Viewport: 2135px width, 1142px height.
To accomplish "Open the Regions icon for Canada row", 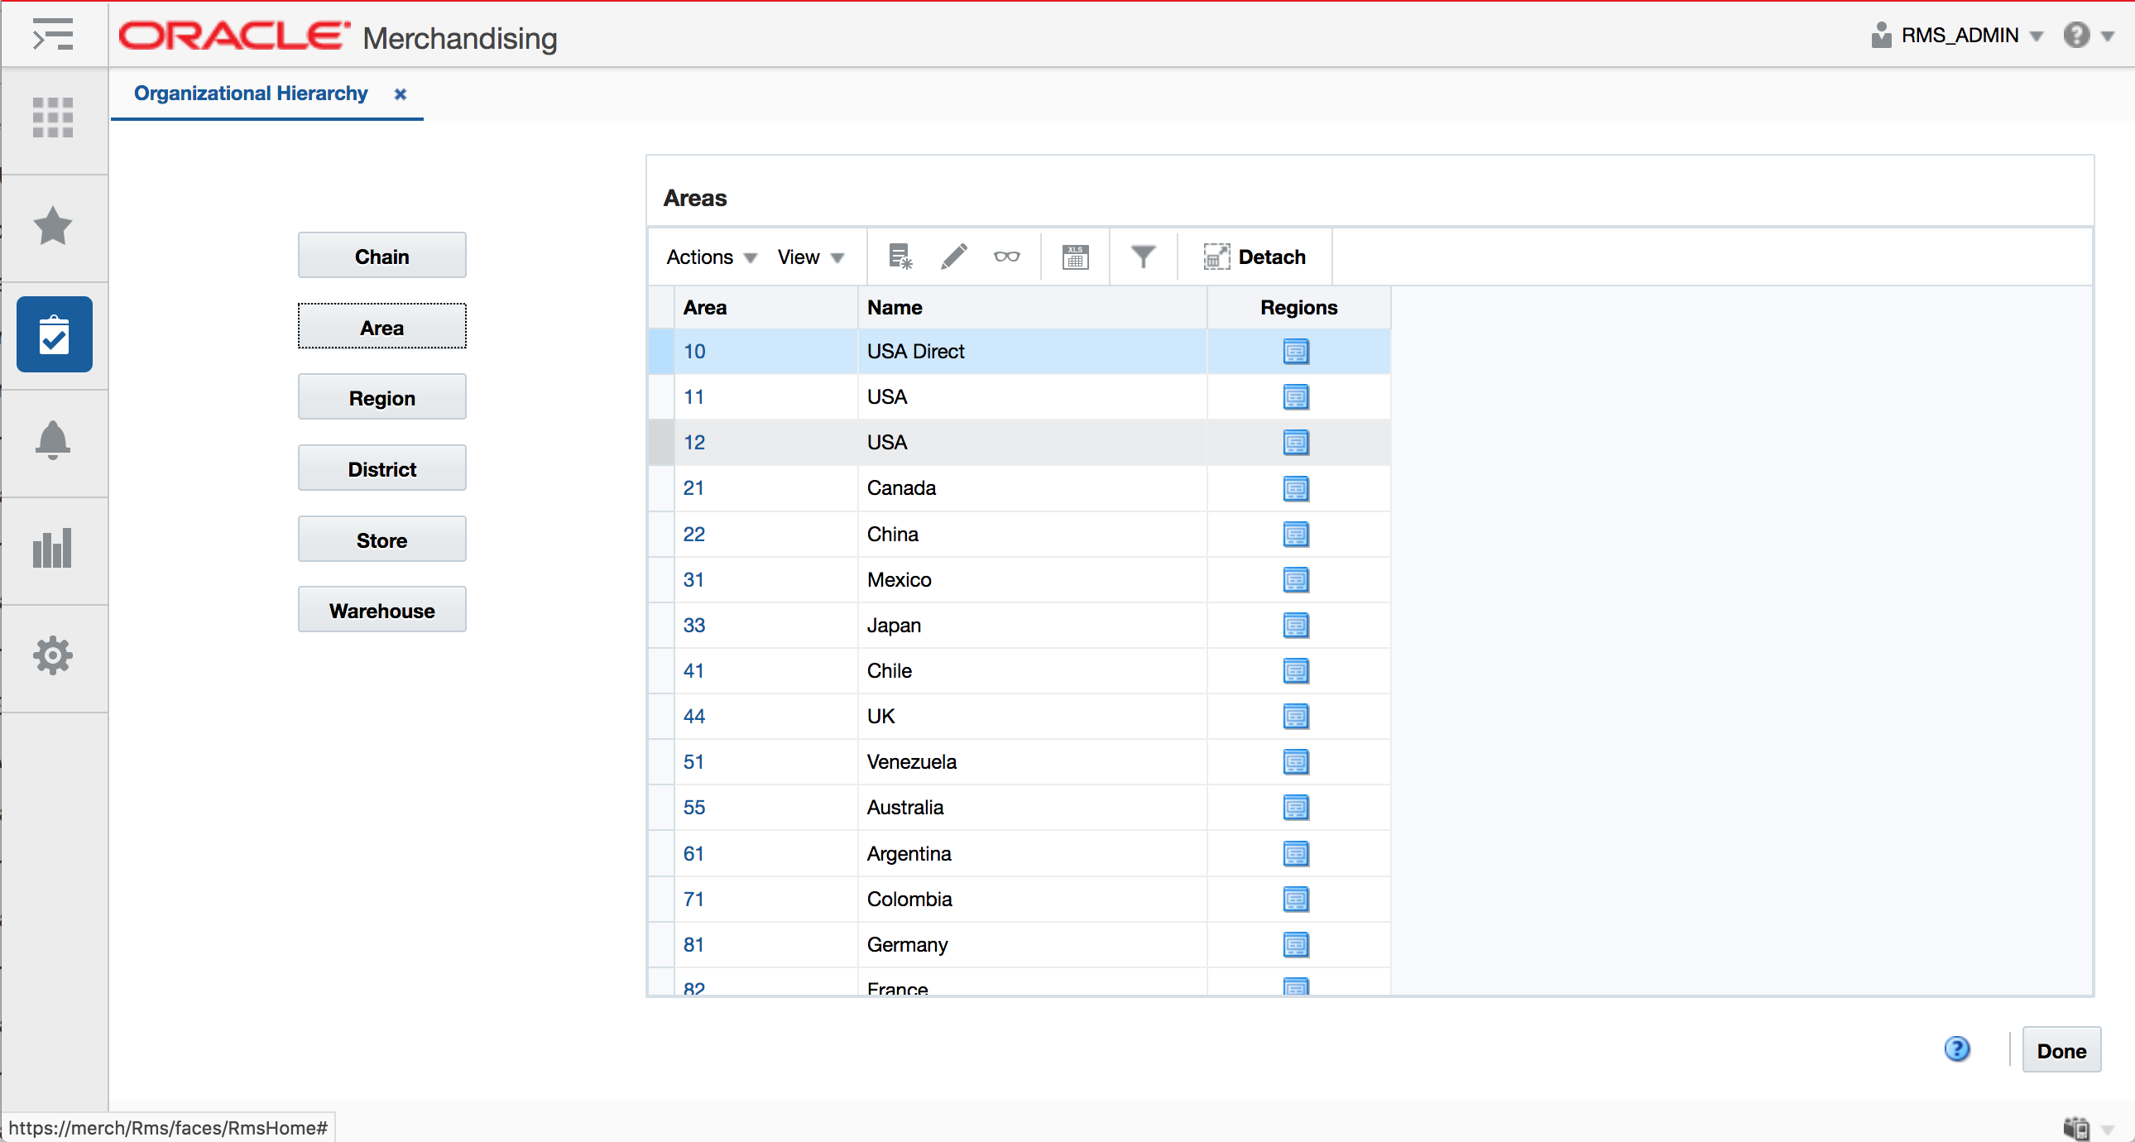I will pos(1295,488).
